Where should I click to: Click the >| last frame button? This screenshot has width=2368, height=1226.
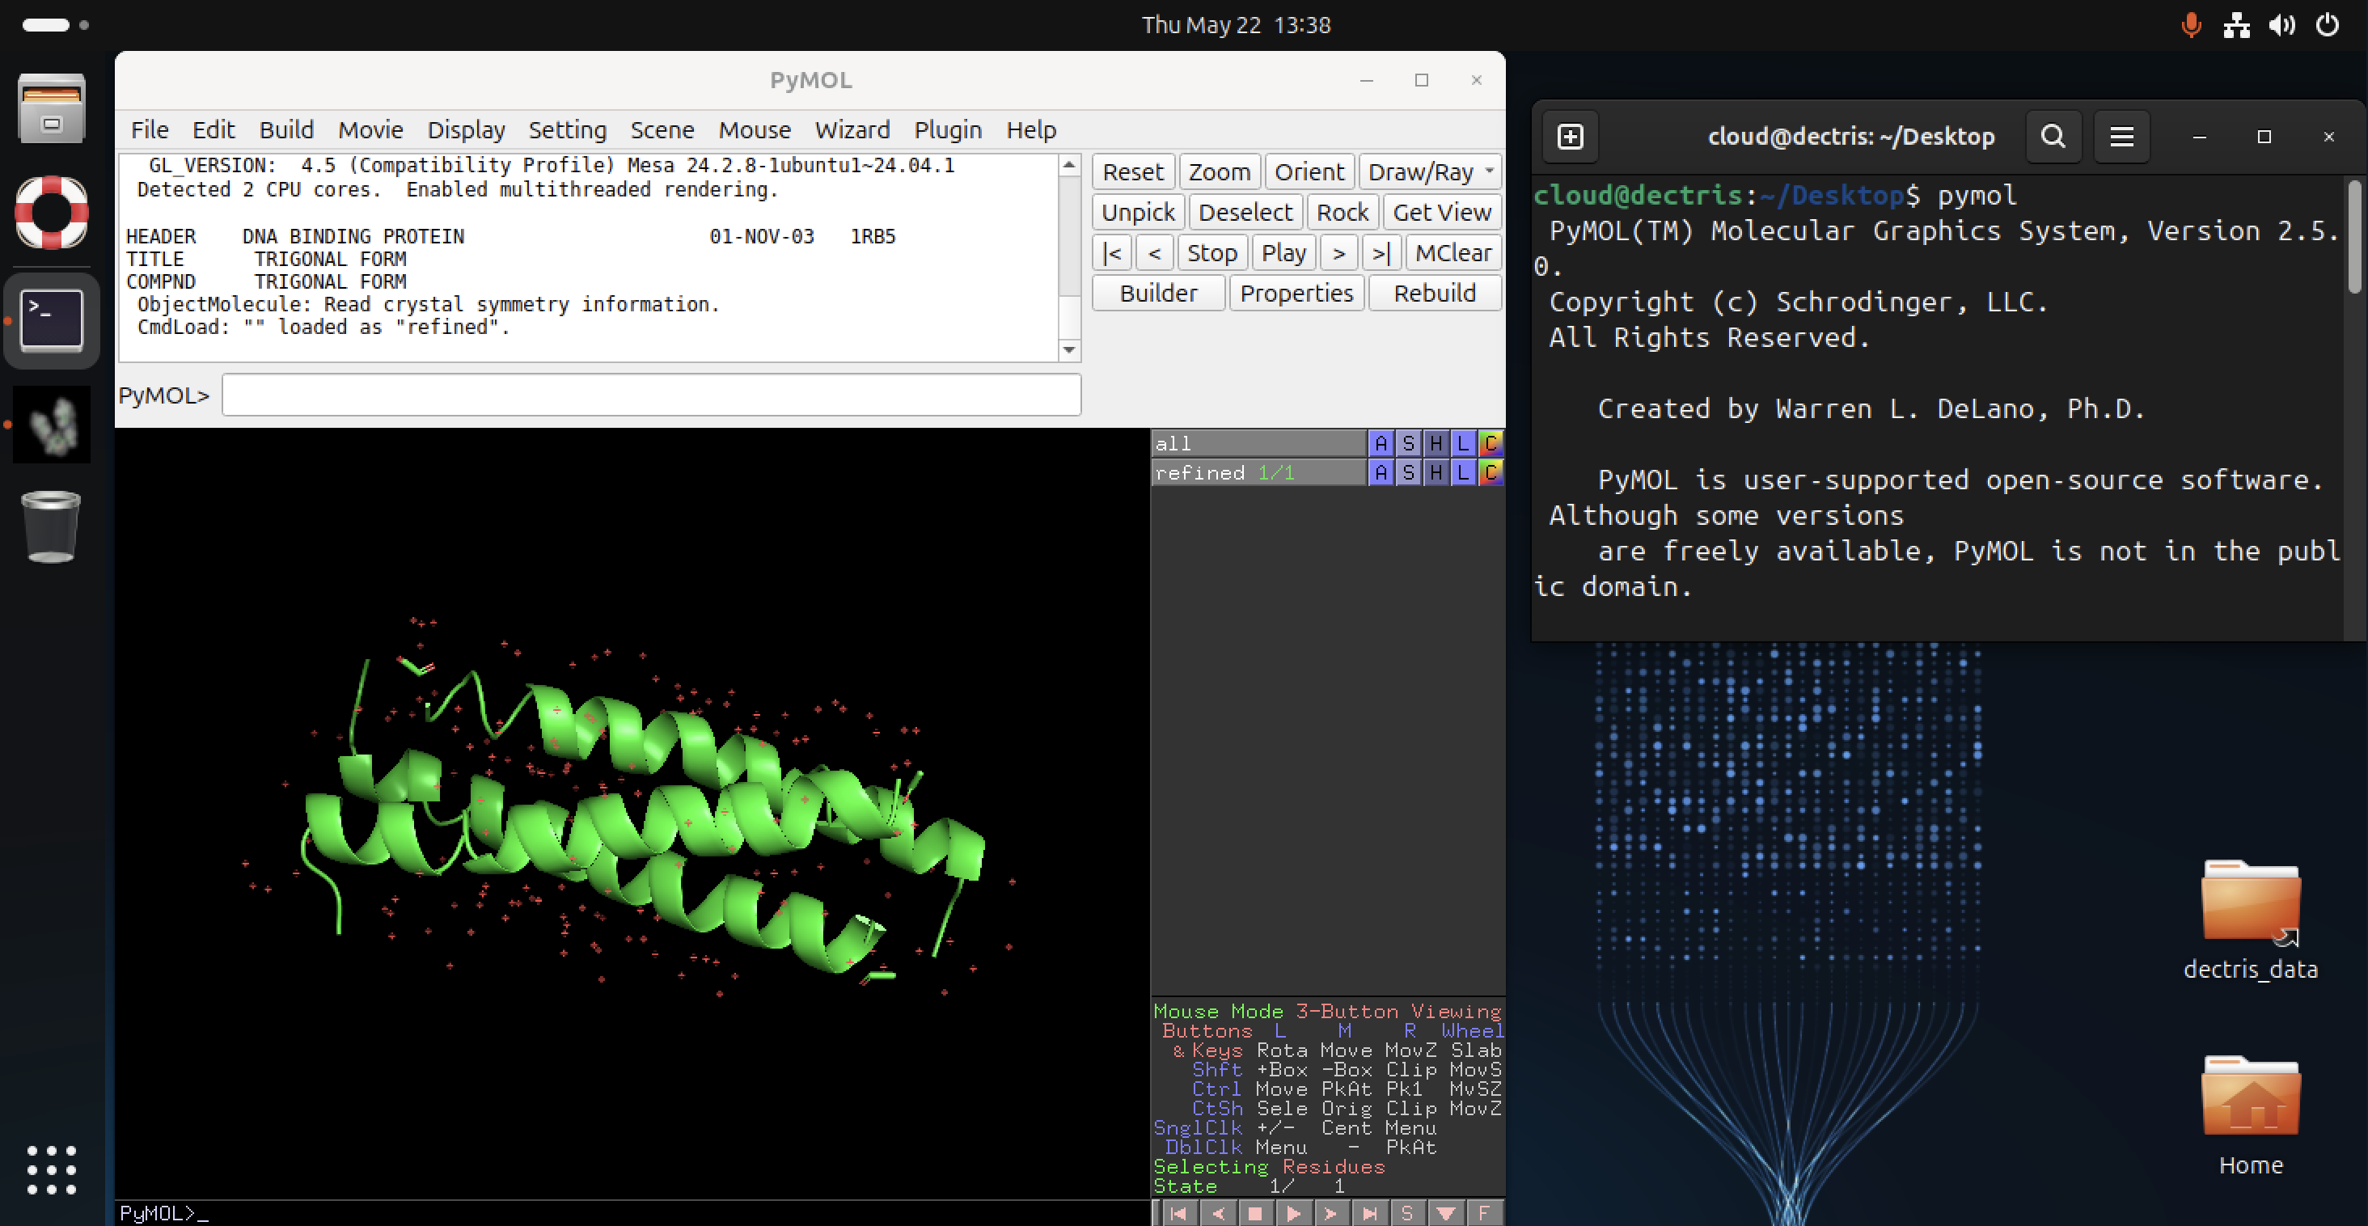[x=1381, y=253]
